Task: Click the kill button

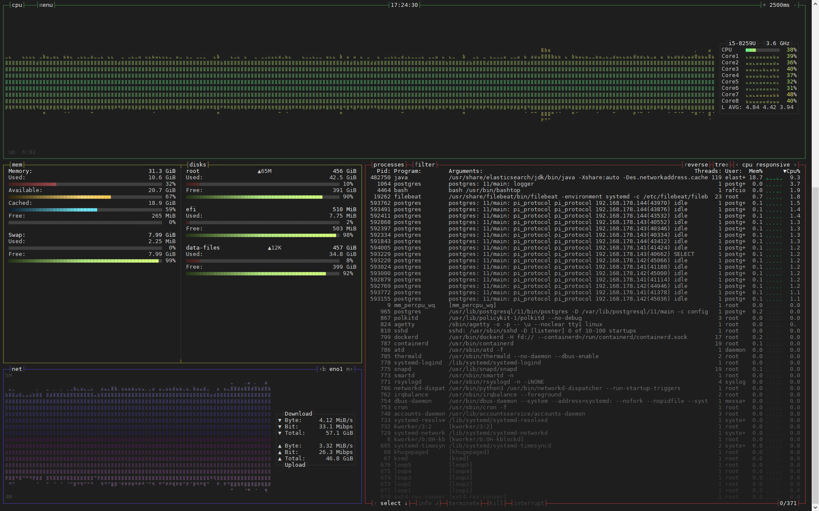Action: 496,503
